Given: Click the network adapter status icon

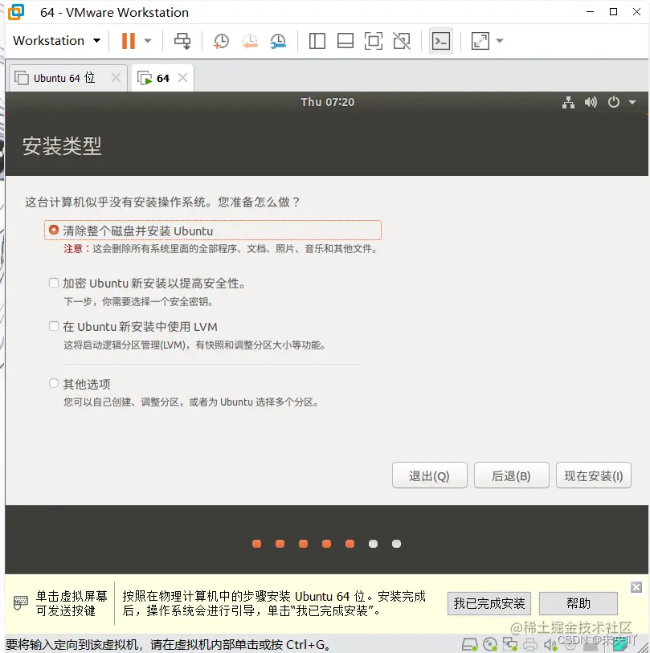Looking at the screenshot, I should pos(510,645).
